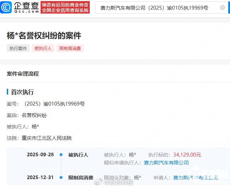230x188 pixels.
Task: Select the 执行案件 tag
Action: click(x=18, y=48)
